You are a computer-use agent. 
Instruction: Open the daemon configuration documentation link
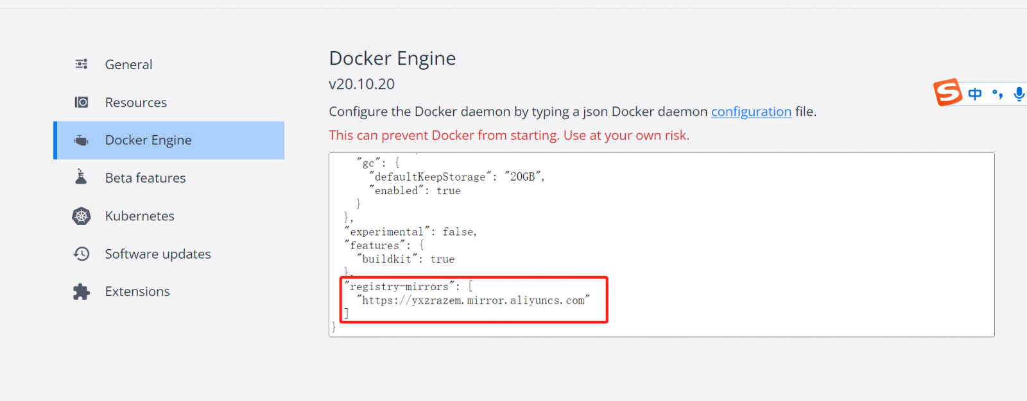tap(751, 111)
